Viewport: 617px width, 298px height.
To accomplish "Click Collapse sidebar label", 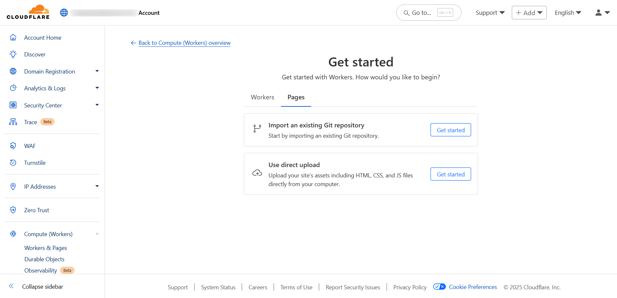I will click(x=43, y=286).
